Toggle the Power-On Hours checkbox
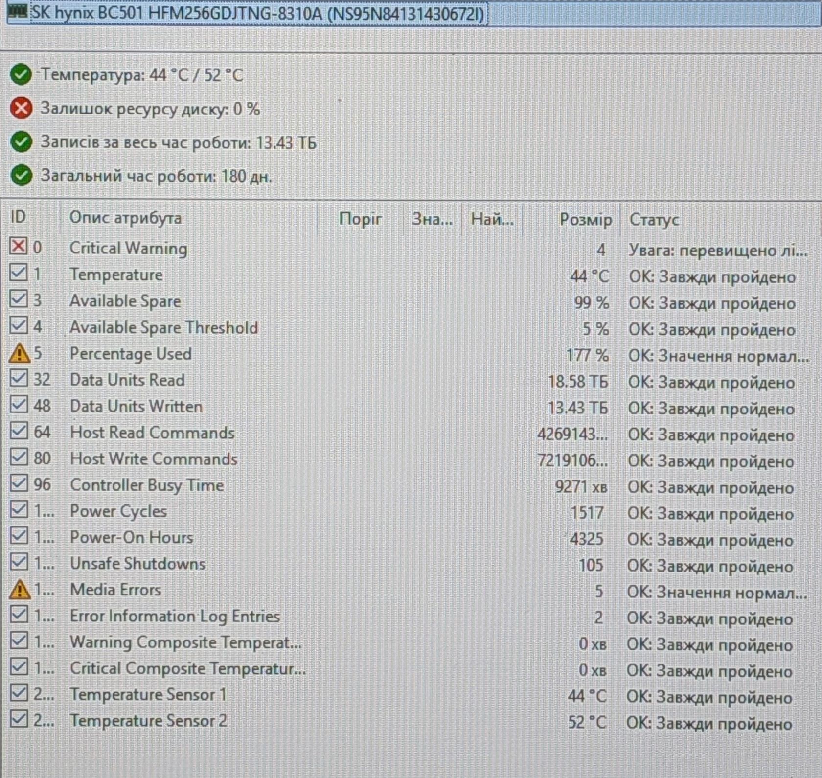Screen dimensions: 822x778 pos(19,536)
